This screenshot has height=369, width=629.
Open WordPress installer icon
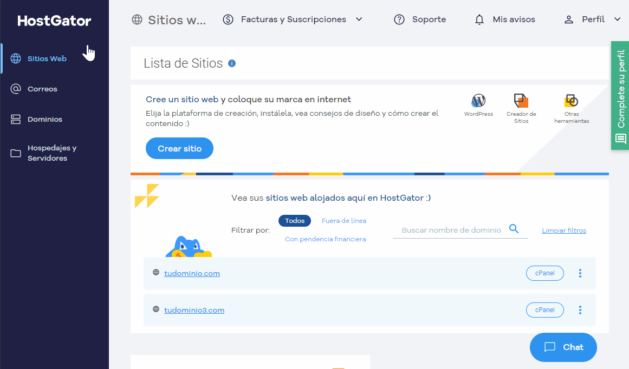[478, 101]
